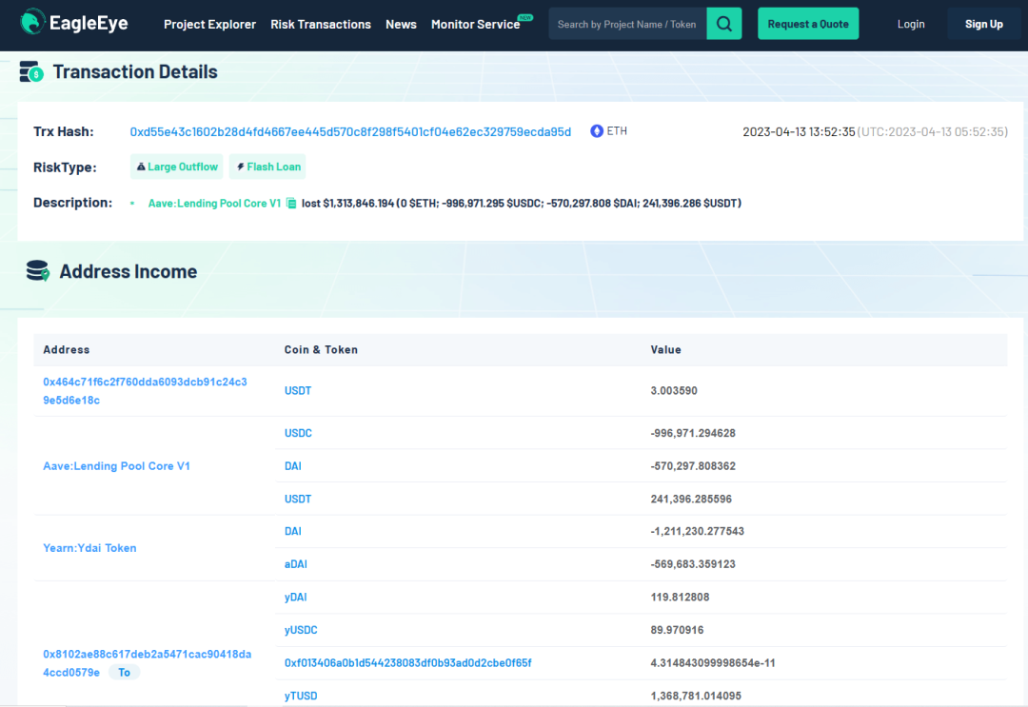
Task: Click the magnifier search button
Action: point(723,24)
